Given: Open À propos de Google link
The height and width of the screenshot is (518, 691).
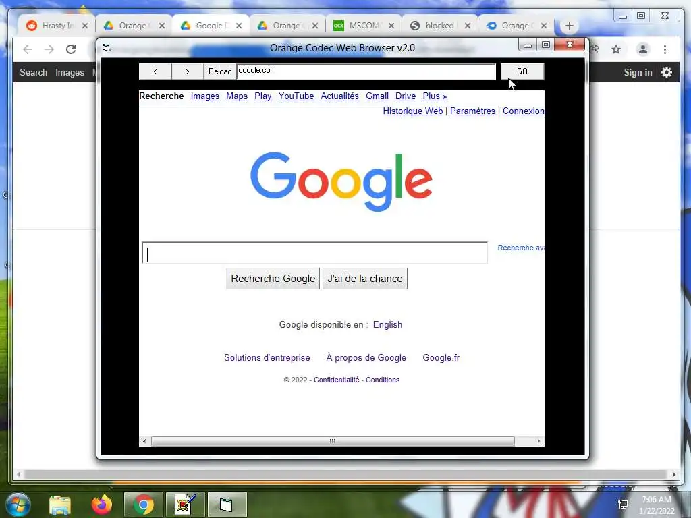Looking at the screenshot, I should click(366, 357).
